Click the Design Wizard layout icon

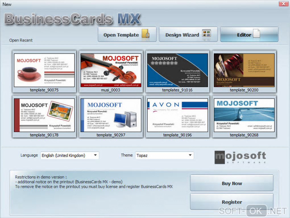click(206, 33)
